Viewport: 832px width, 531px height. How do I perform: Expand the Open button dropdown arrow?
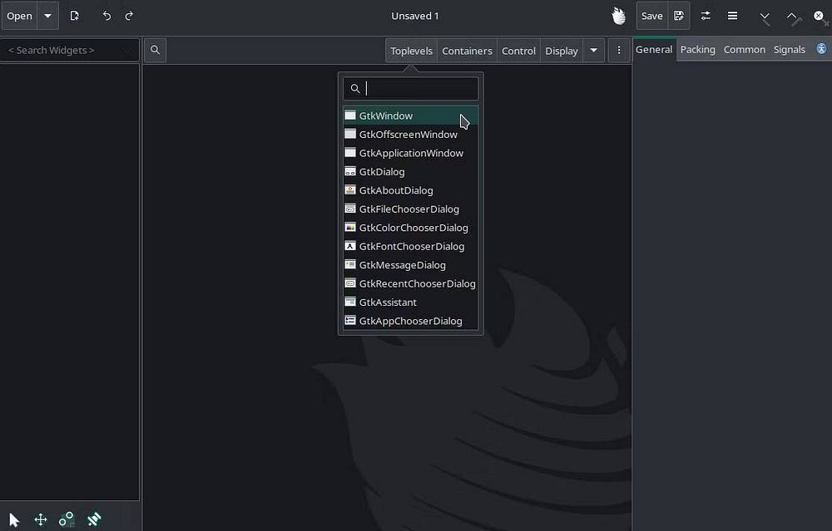pyautogui.click(x=47, y=16)
